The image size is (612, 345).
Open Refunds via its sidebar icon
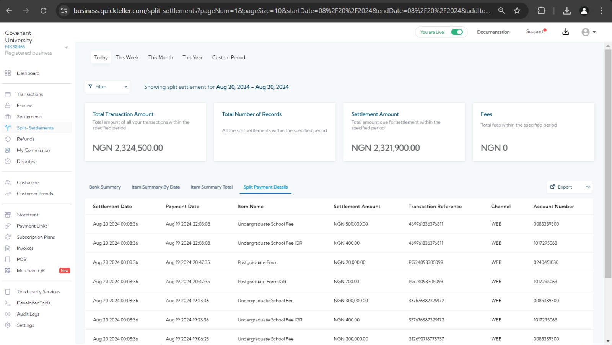(x=8, y=139)
